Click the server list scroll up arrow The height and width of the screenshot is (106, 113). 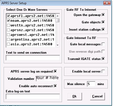tap(58, 16)
